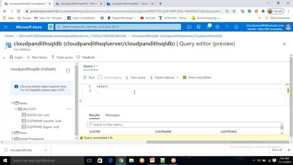Open a new browser tab
This screenshot has height=165, width=293.
pyautogui.click(x=160, y=4)
